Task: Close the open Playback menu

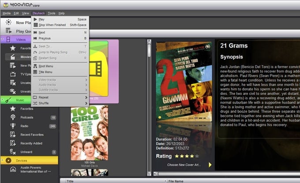Action: [39, 13]
